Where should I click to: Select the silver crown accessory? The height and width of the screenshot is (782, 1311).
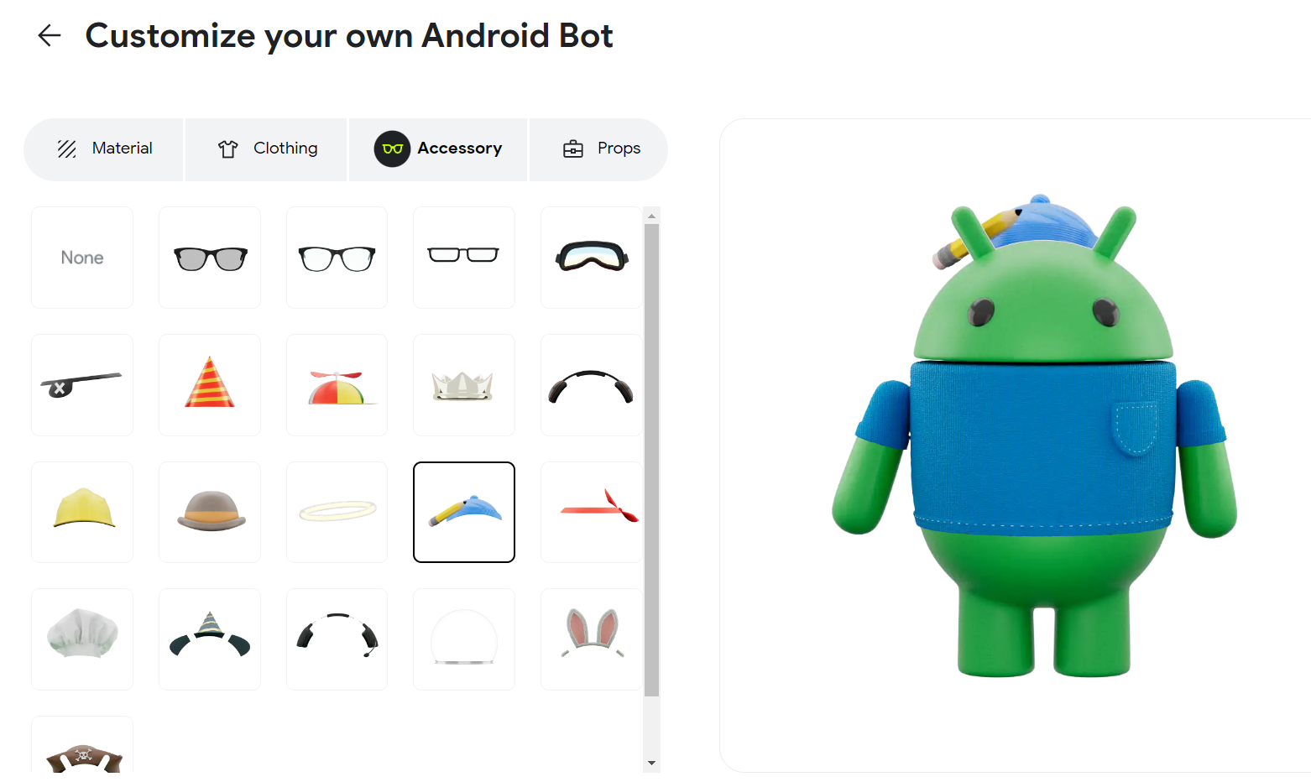(x=464, y=385)
